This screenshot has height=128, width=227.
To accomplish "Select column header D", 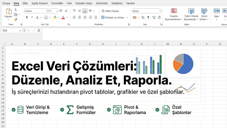I will 51,44.
